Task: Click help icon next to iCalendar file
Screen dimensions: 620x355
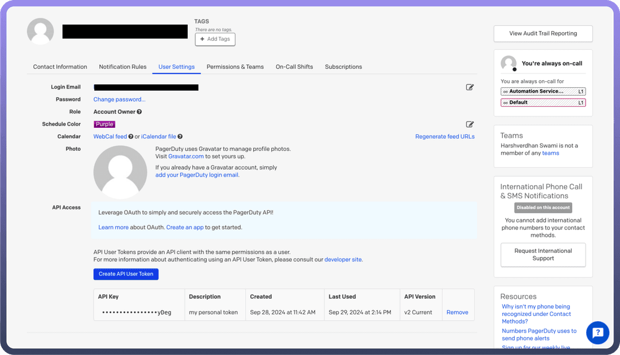Action: pos(180,136)
